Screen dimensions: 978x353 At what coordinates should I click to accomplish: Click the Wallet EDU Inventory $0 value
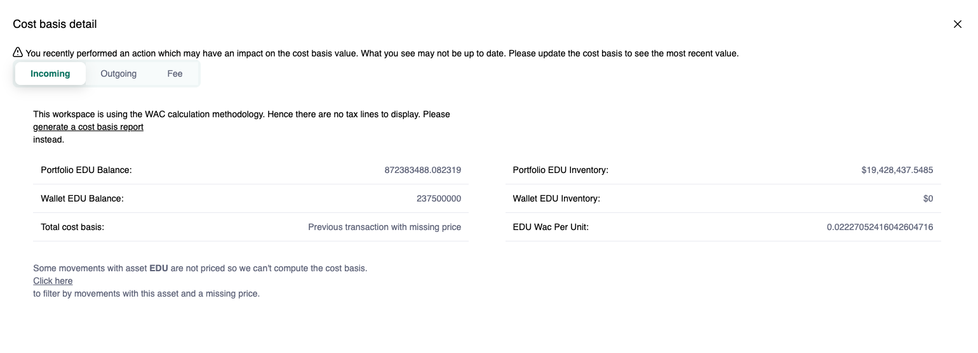(x=928, y=198)
